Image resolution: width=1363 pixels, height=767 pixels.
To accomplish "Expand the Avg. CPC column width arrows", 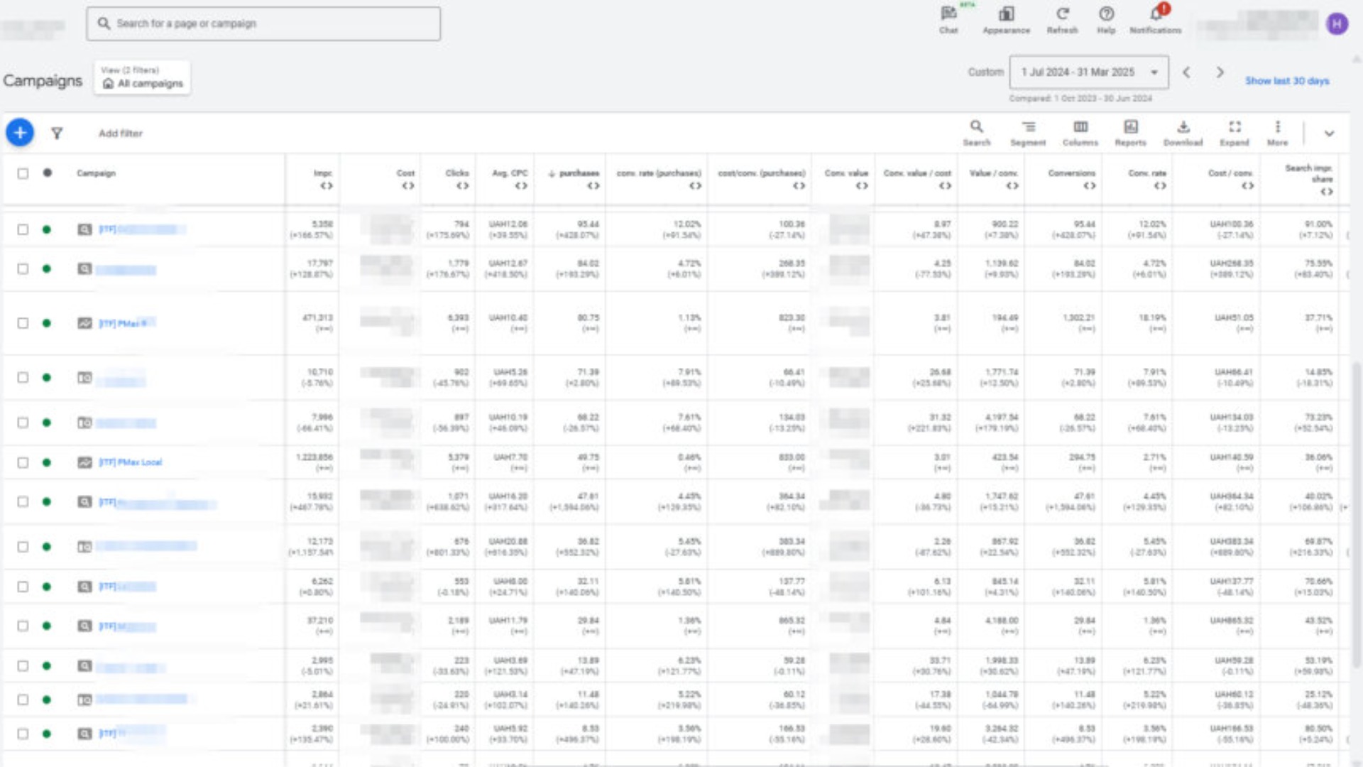I will (521, 186).
